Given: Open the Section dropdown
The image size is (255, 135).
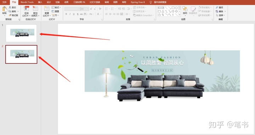Looking at the screenshot, I should 55,15.
